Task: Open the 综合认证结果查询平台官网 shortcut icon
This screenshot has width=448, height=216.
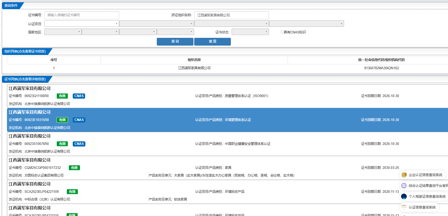Action: (x=404, y=186)
